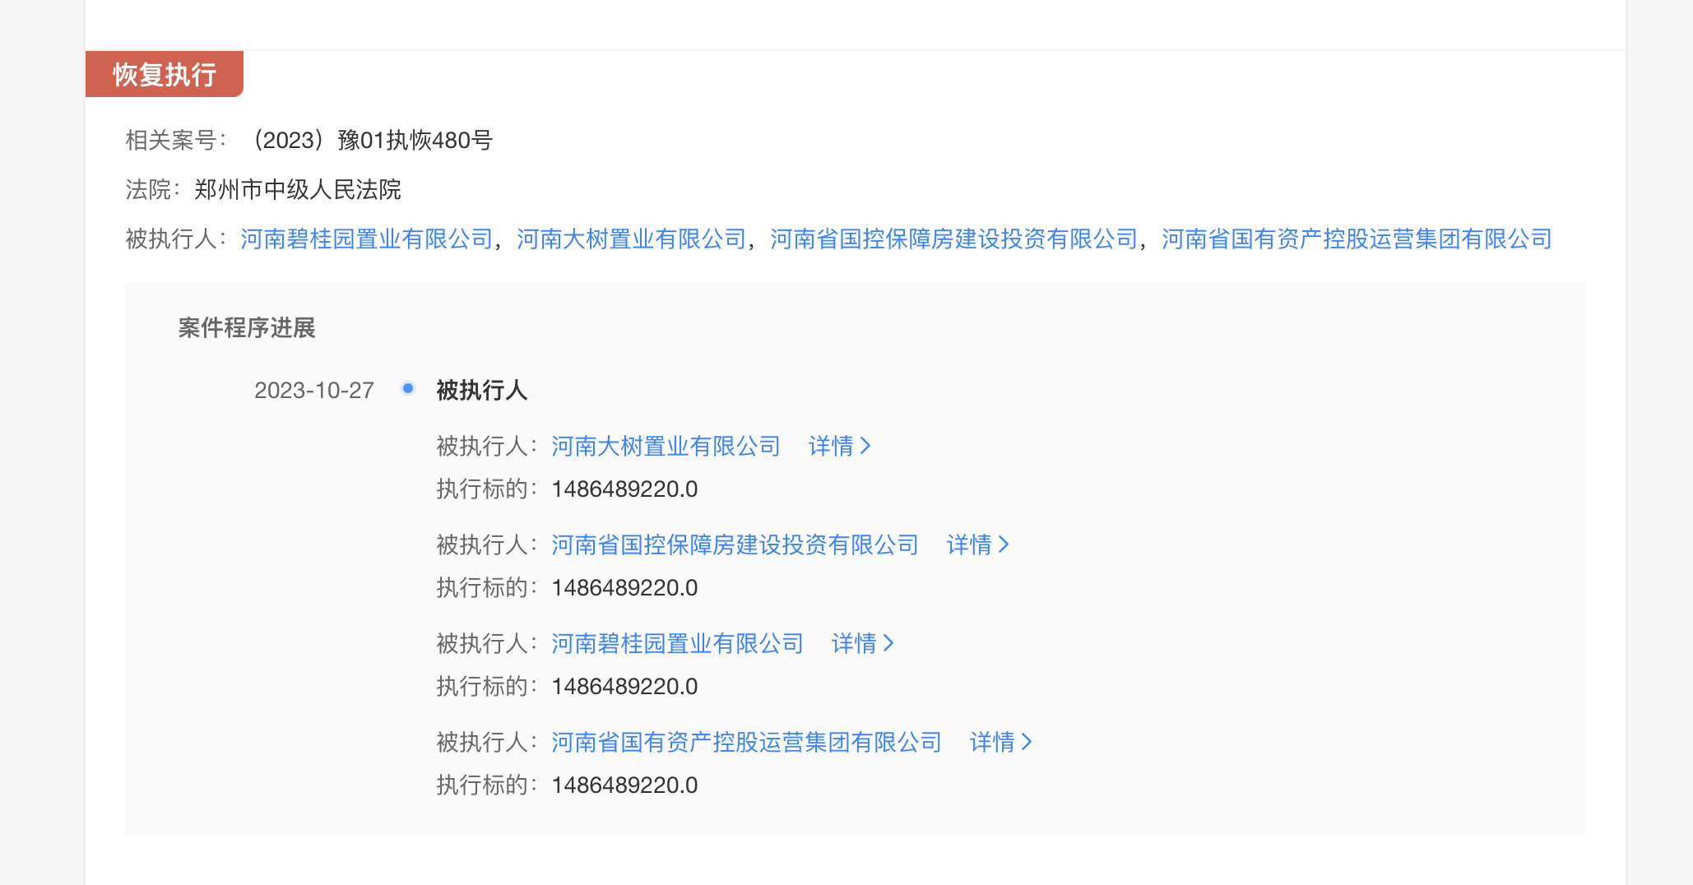Viewport: 1693px width, 885px height.
Task: Click the chevron beside last 详情 entry
Action: 1027,742
